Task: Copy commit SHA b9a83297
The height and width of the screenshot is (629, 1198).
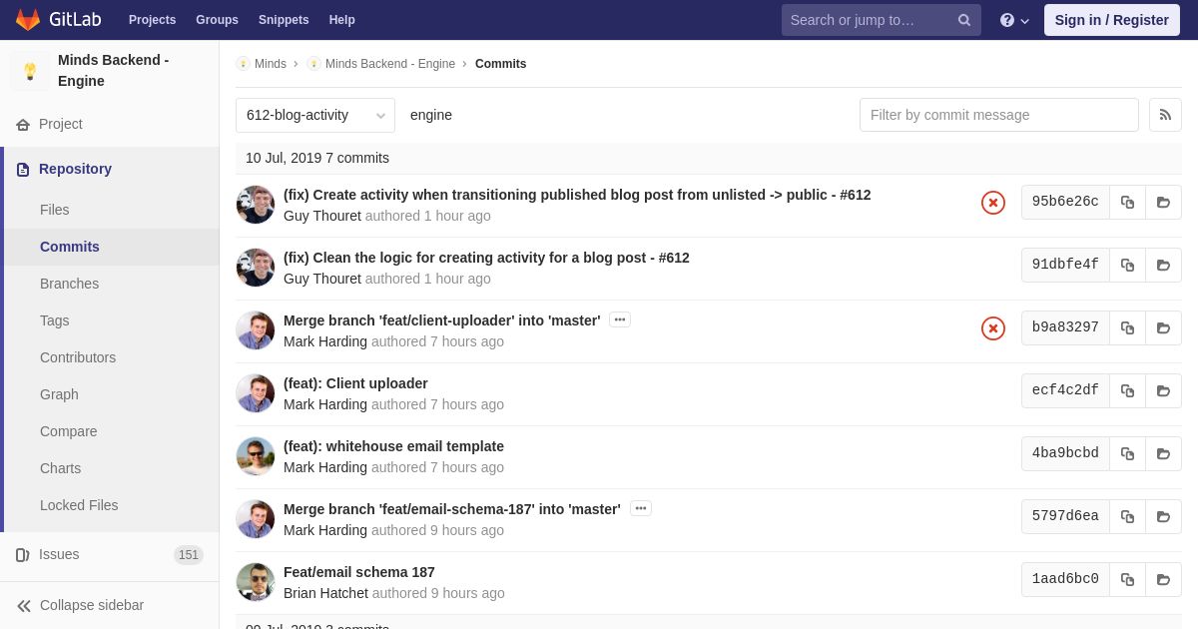Action: (x=1127, y=327)
